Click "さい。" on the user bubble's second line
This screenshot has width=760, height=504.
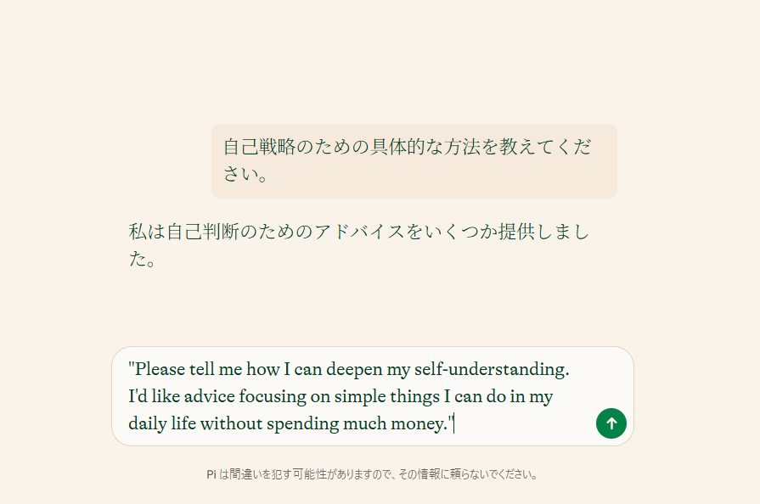245,175
